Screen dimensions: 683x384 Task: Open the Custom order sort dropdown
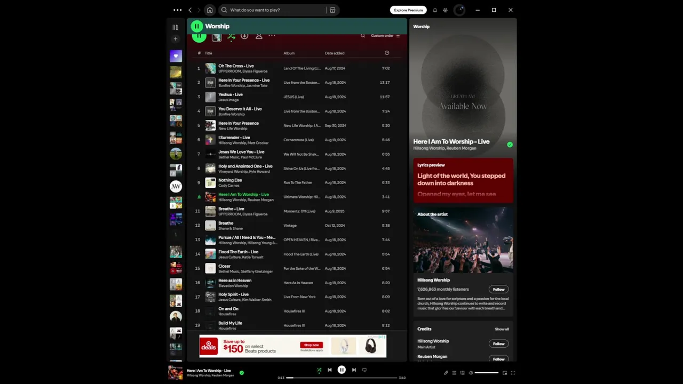tap(385, 36)
